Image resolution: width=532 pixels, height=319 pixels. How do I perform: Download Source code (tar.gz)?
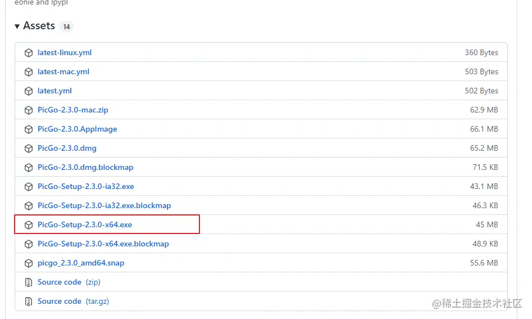73,301
